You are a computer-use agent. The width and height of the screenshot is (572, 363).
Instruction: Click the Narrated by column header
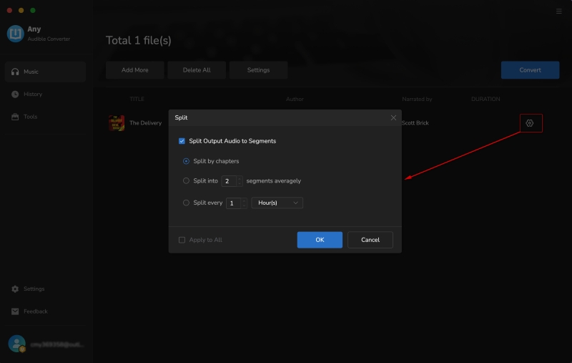point(417,99)
